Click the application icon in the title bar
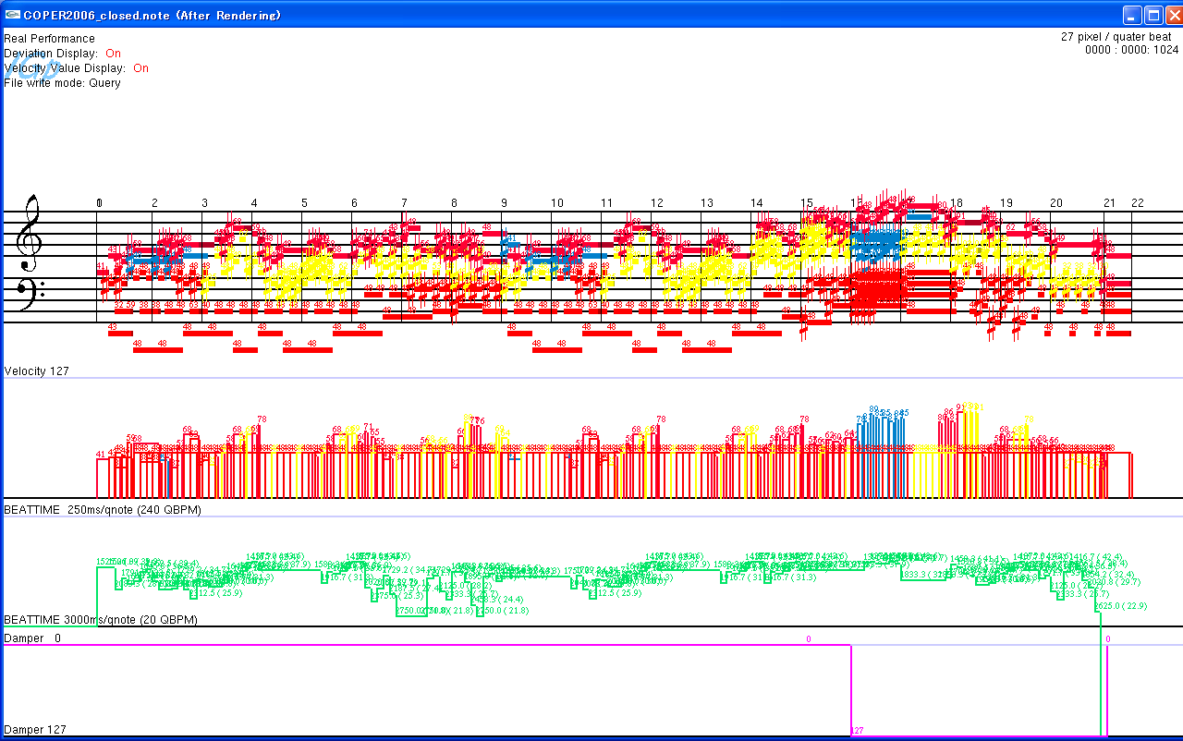Screen dimensions: 1183x741 click(13, 15)
